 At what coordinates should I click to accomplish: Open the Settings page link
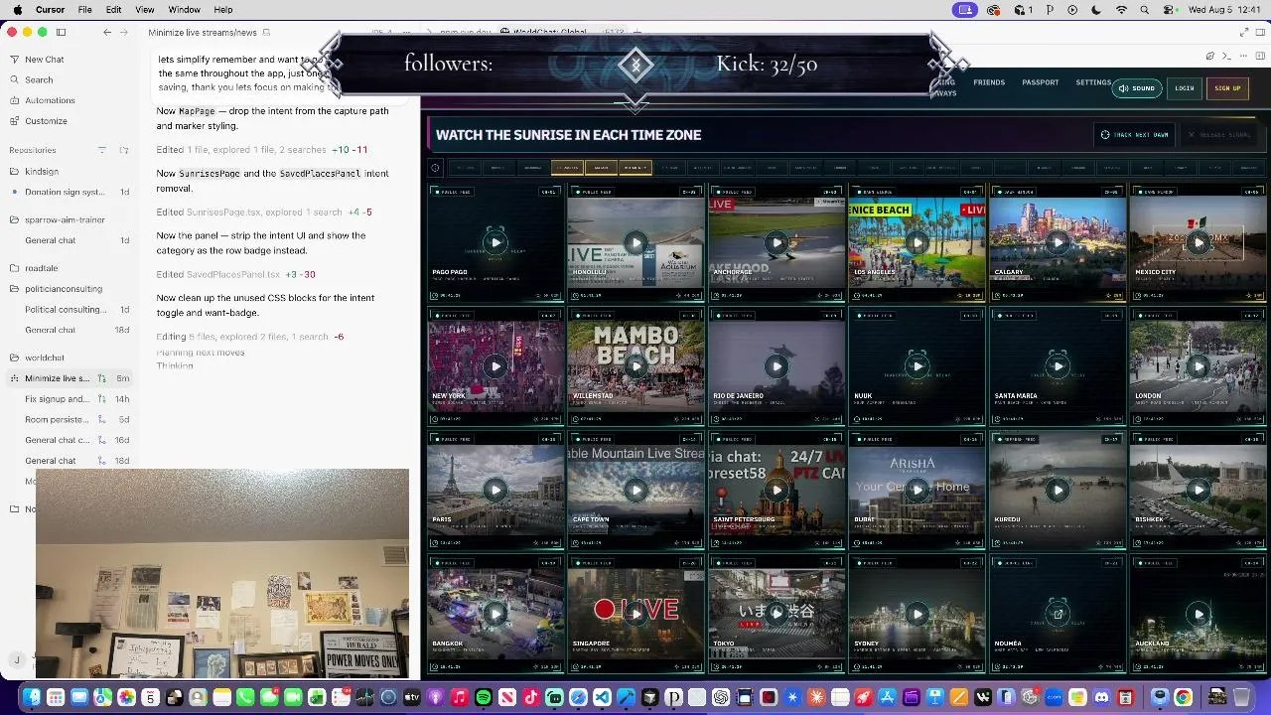1093,82
